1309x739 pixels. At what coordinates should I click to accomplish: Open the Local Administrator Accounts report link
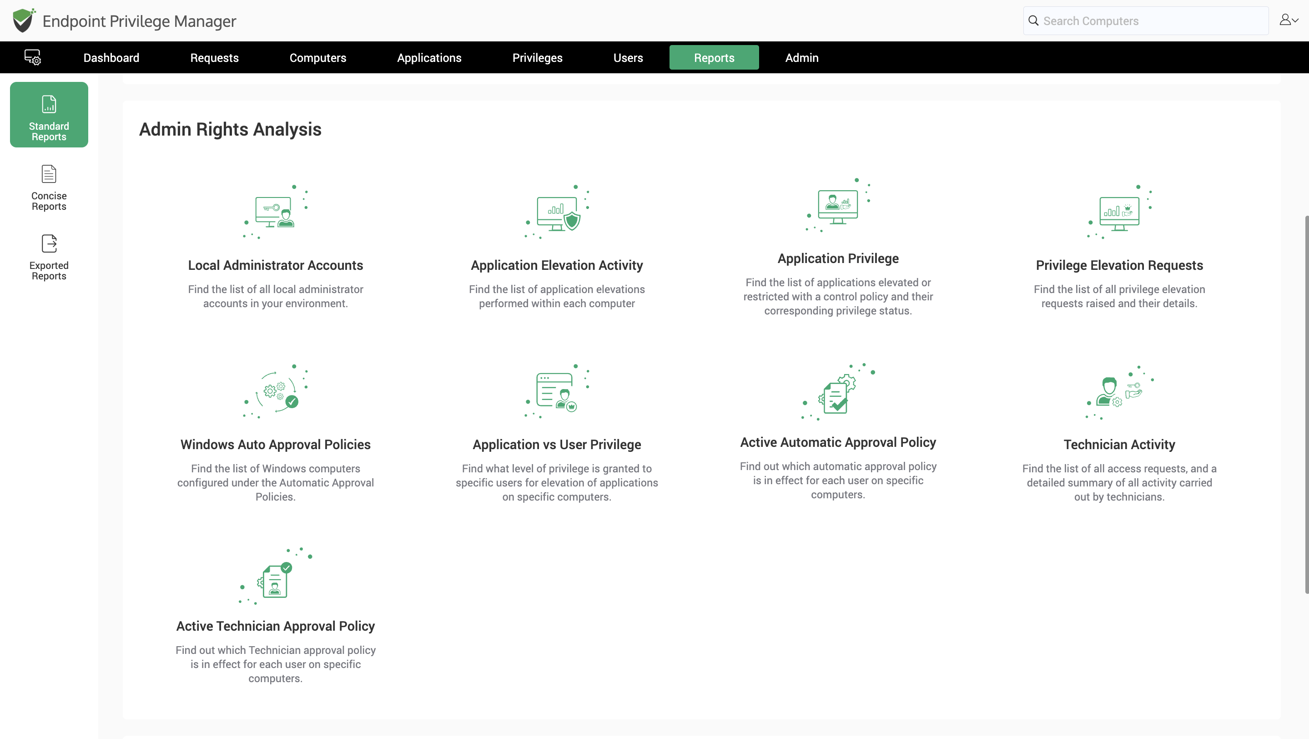click(276, 265)
